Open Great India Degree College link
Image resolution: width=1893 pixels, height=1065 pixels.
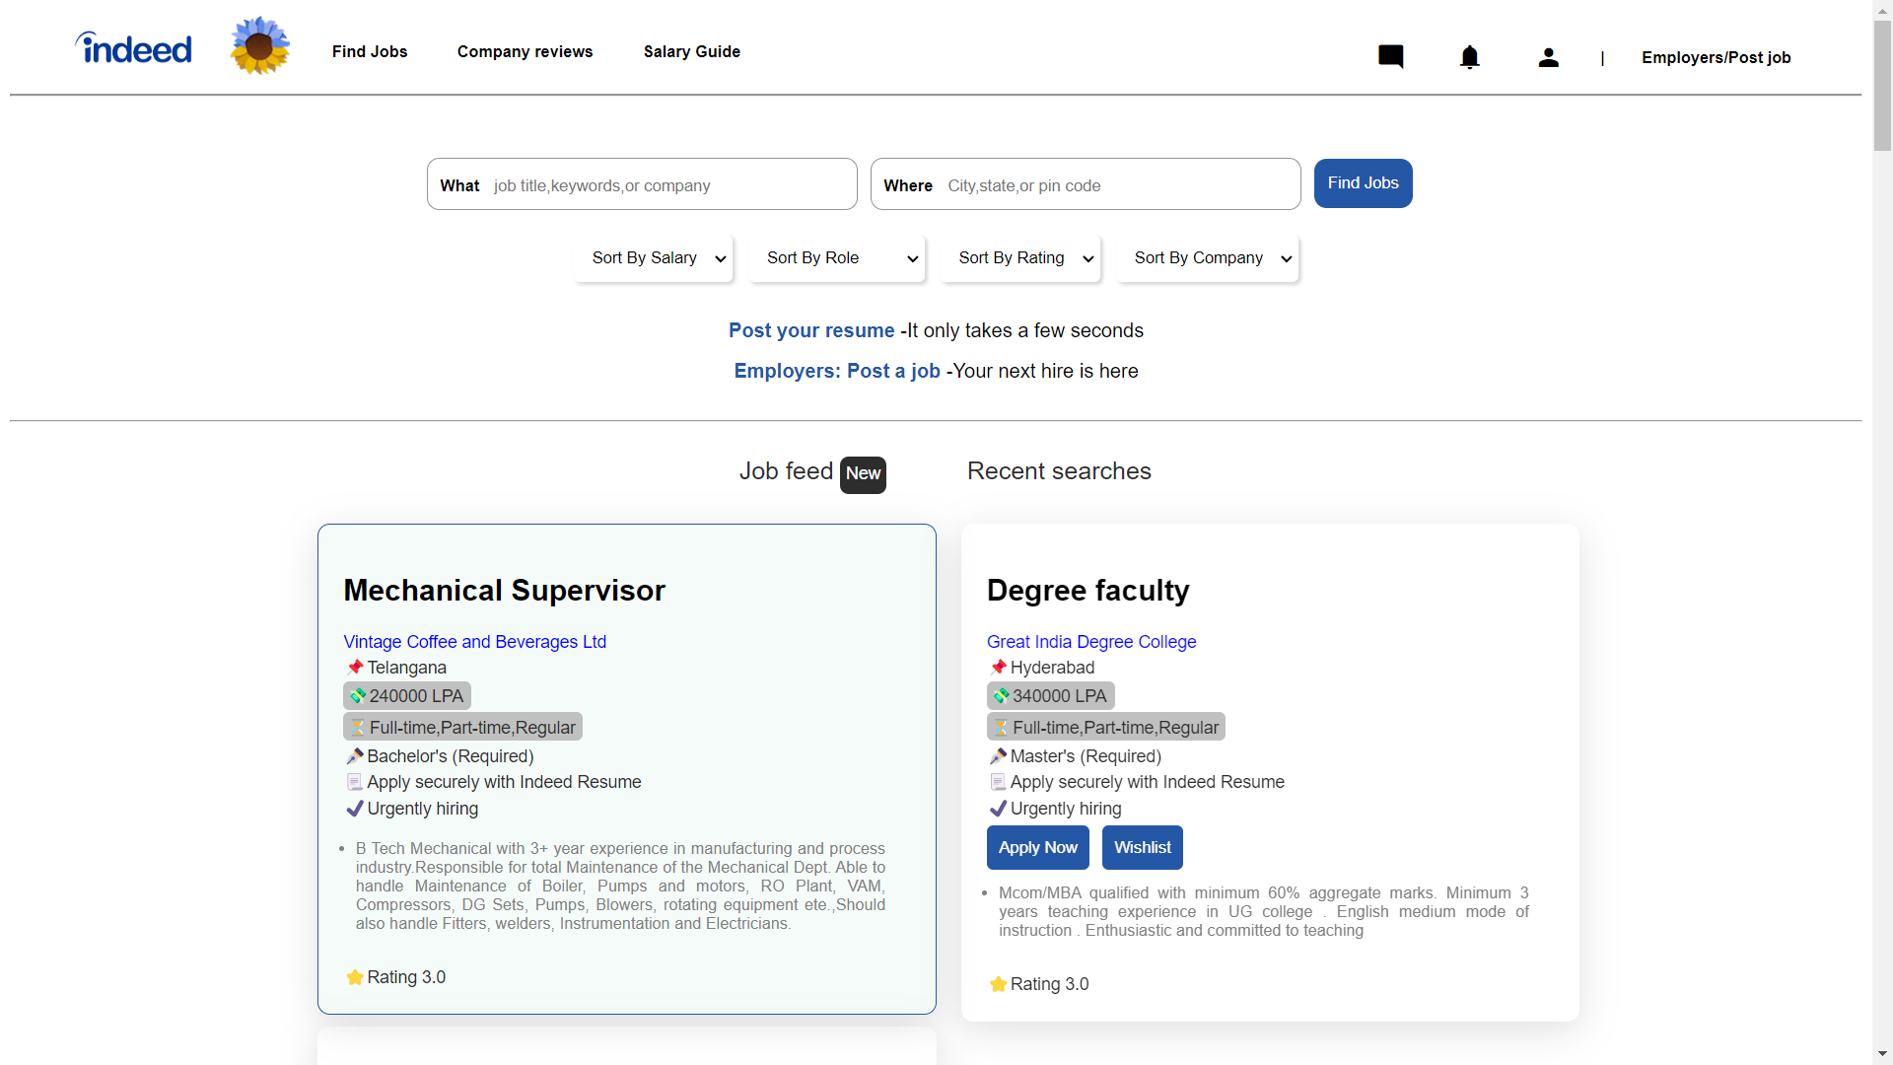(1091, 642)
